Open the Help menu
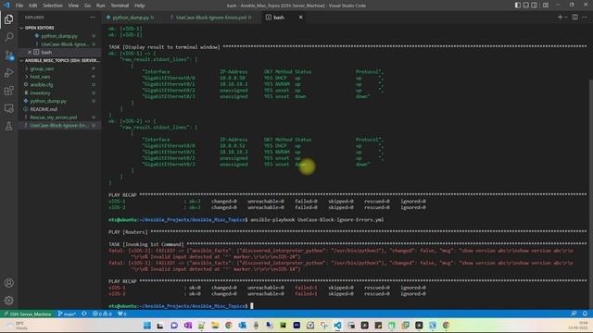 tap(140, 6)
